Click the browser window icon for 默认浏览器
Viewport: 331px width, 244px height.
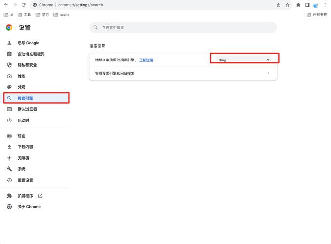click(x=9, y=109)
